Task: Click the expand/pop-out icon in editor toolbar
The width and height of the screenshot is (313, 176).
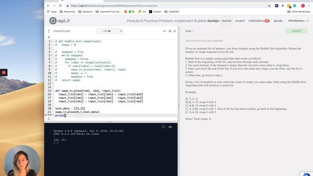Action: coord(175,31)
